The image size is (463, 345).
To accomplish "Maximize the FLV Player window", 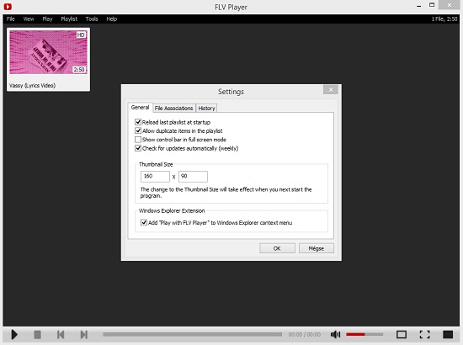I will pos(432,5).
